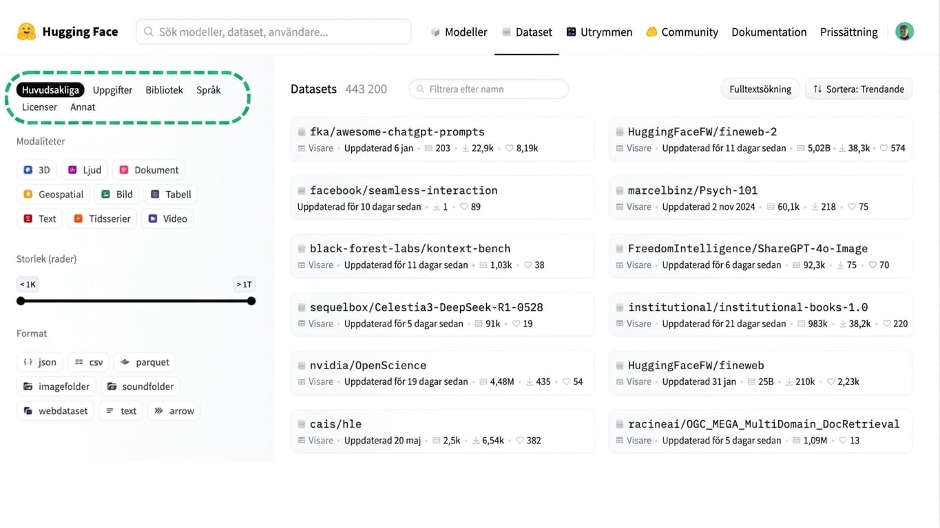Viewport: 940px width, 528px height.
Task: Go to Utrymmen
Action: click(x=599, y=32)
